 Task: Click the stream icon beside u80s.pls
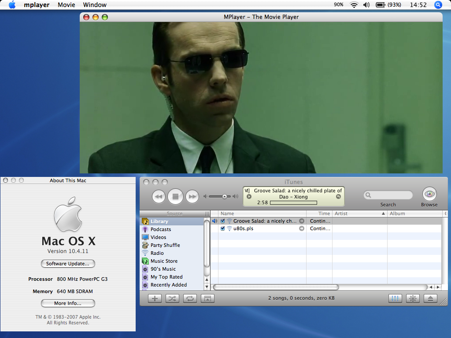pos(229,228)
